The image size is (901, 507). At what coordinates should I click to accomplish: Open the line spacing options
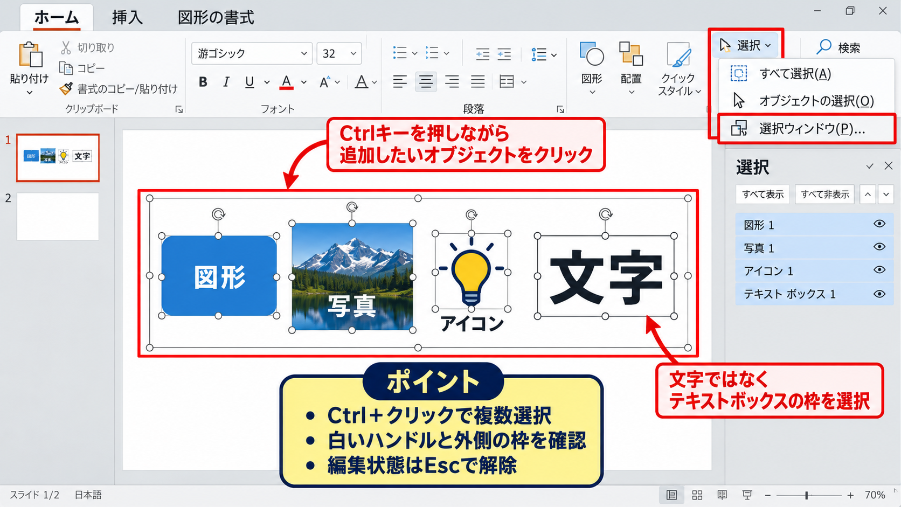544,54
